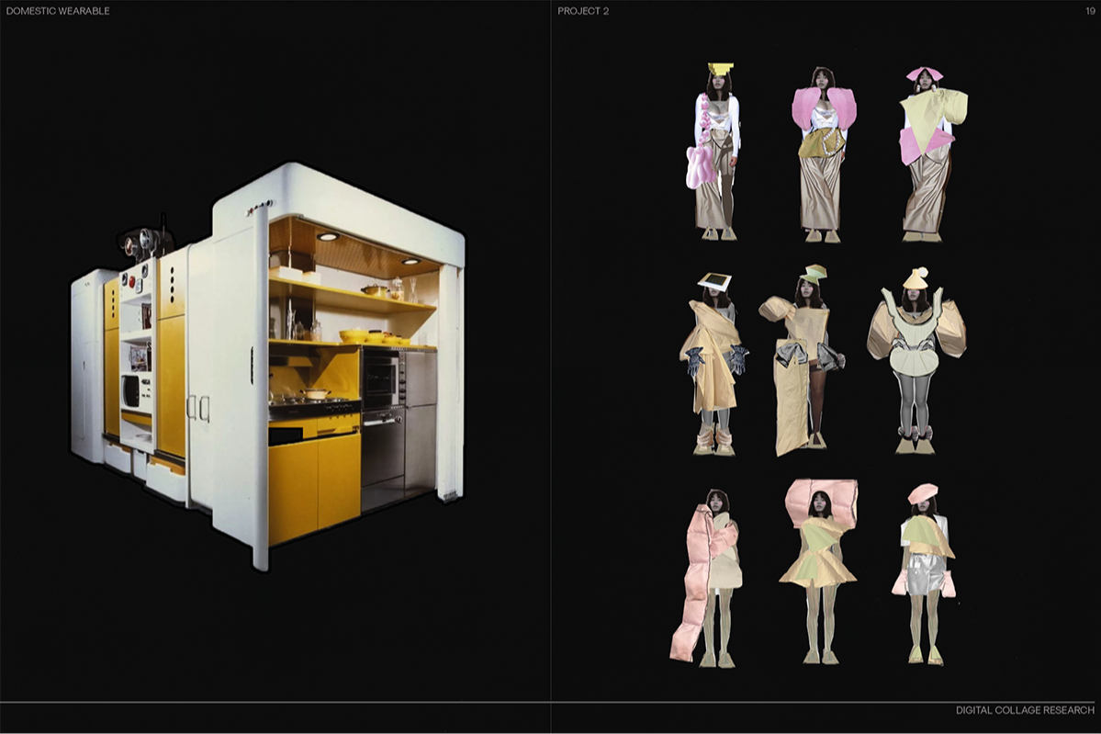Click the "DOMESTIC WEARABLE" header text
Image resolution: width=1101 pixels, height=734 pixels.
point(58,11)
